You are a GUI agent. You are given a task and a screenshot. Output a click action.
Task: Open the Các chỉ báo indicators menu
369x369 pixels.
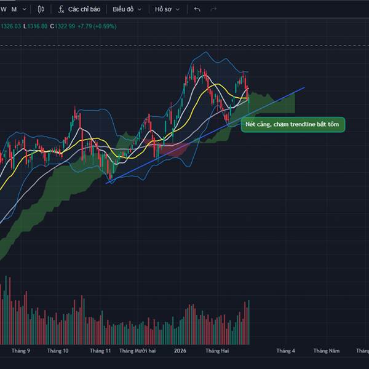(x=79, y=9)
